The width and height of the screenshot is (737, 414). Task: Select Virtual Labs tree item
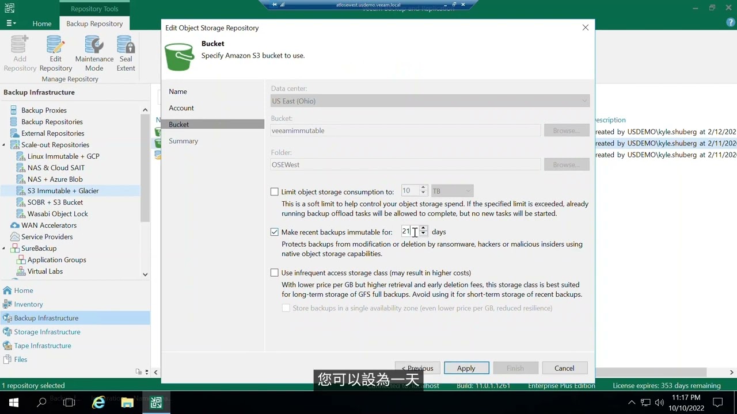(x=45, y=271)
